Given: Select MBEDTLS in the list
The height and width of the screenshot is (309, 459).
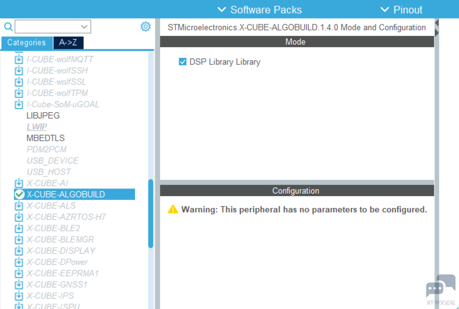Looking at the screenshot, I should tap(46, 138).
